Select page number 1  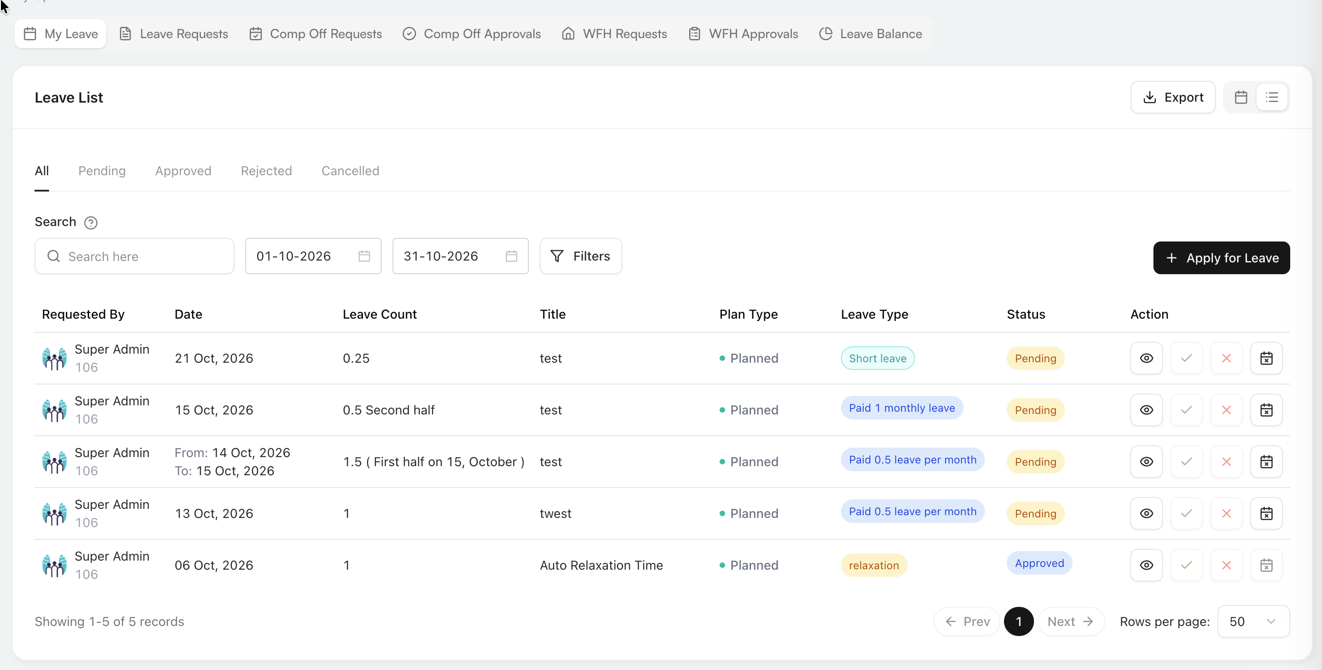[1018, 621]
